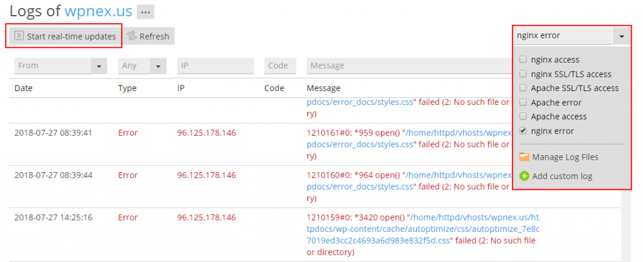This screenshot has width=643, height=262.
Task: Select Add custom log menu entry
Action: pos(562,177)
